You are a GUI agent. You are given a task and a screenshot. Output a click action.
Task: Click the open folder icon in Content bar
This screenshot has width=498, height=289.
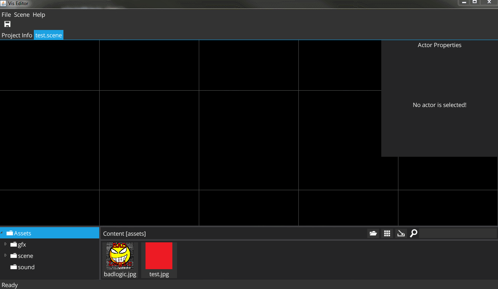pos(373,233)
